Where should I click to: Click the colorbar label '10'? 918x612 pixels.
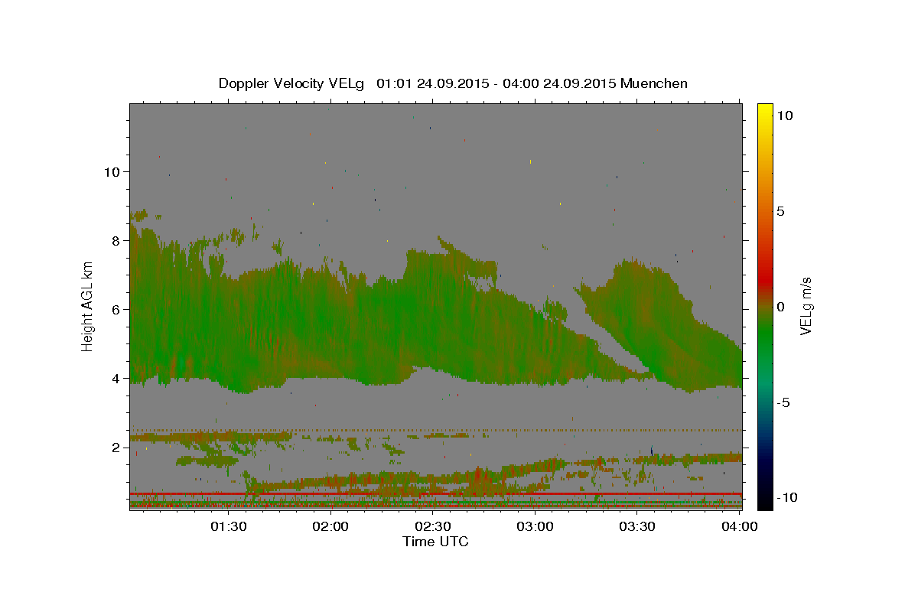784,116
